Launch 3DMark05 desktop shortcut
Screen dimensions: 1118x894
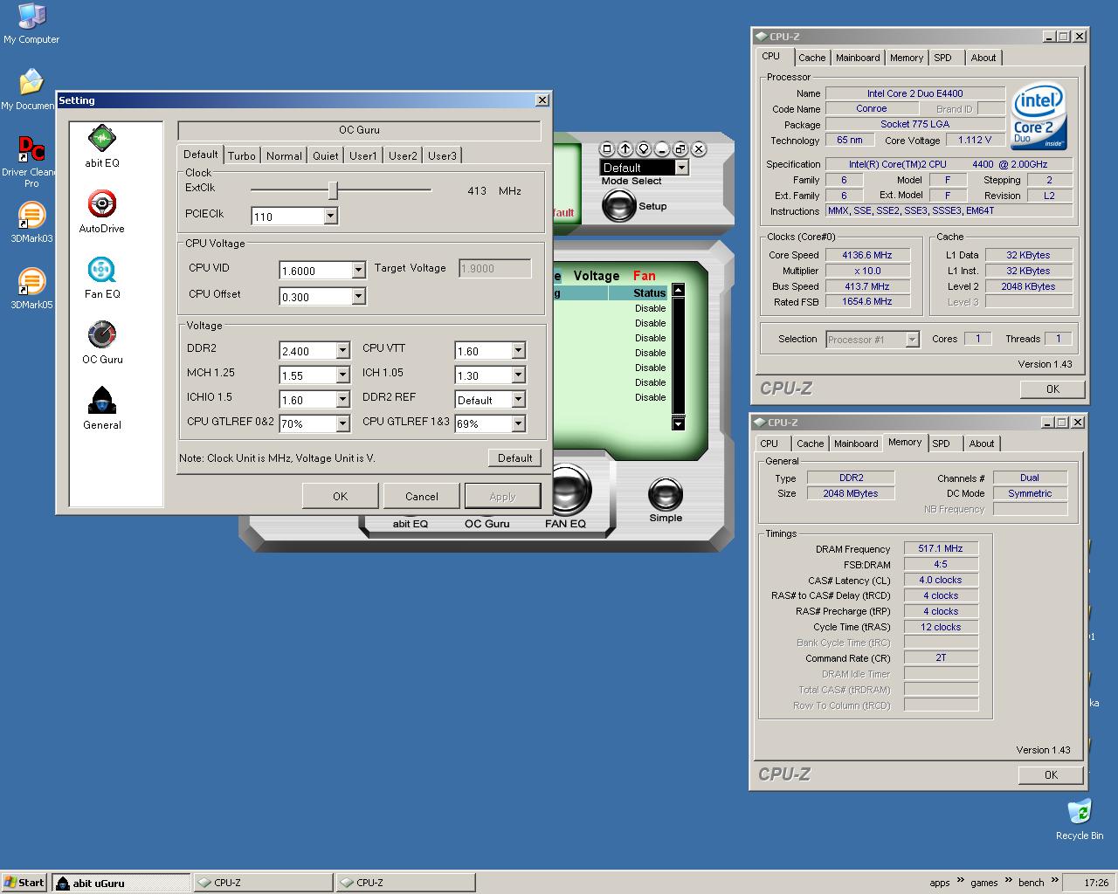pyautogui.click(x=31, y=289)
